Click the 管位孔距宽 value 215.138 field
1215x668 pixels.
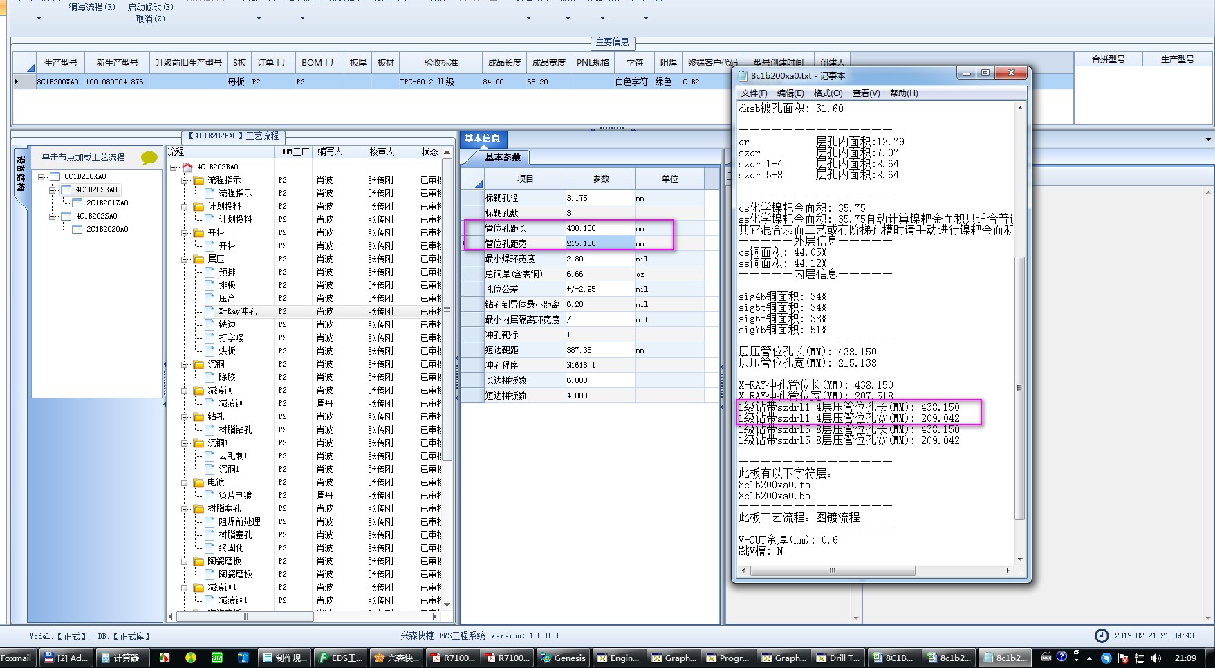coord(600,243)
